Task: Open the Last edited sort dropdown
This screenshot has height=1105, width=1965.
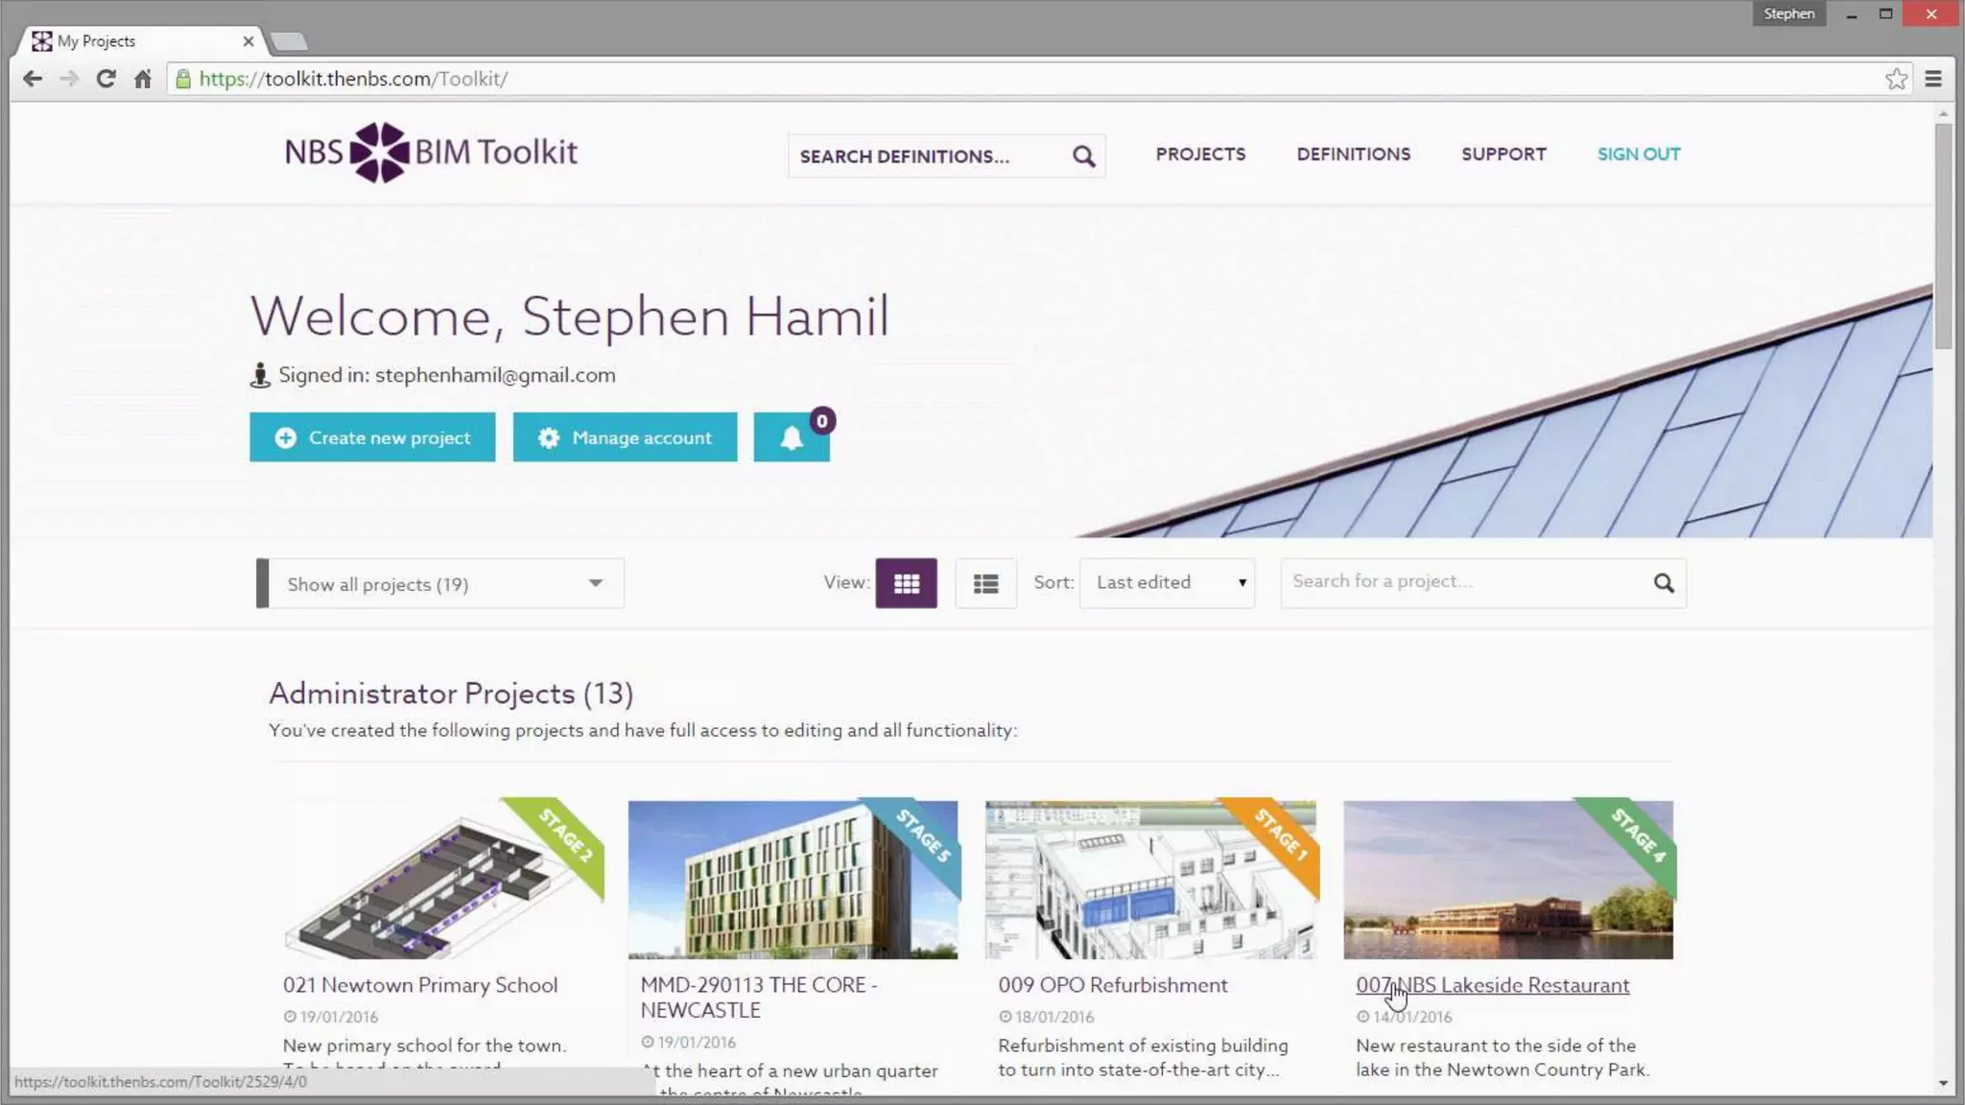Action: [x=1167, y=583]
